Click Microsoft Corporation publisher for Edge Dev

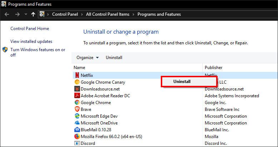point(226,116)
